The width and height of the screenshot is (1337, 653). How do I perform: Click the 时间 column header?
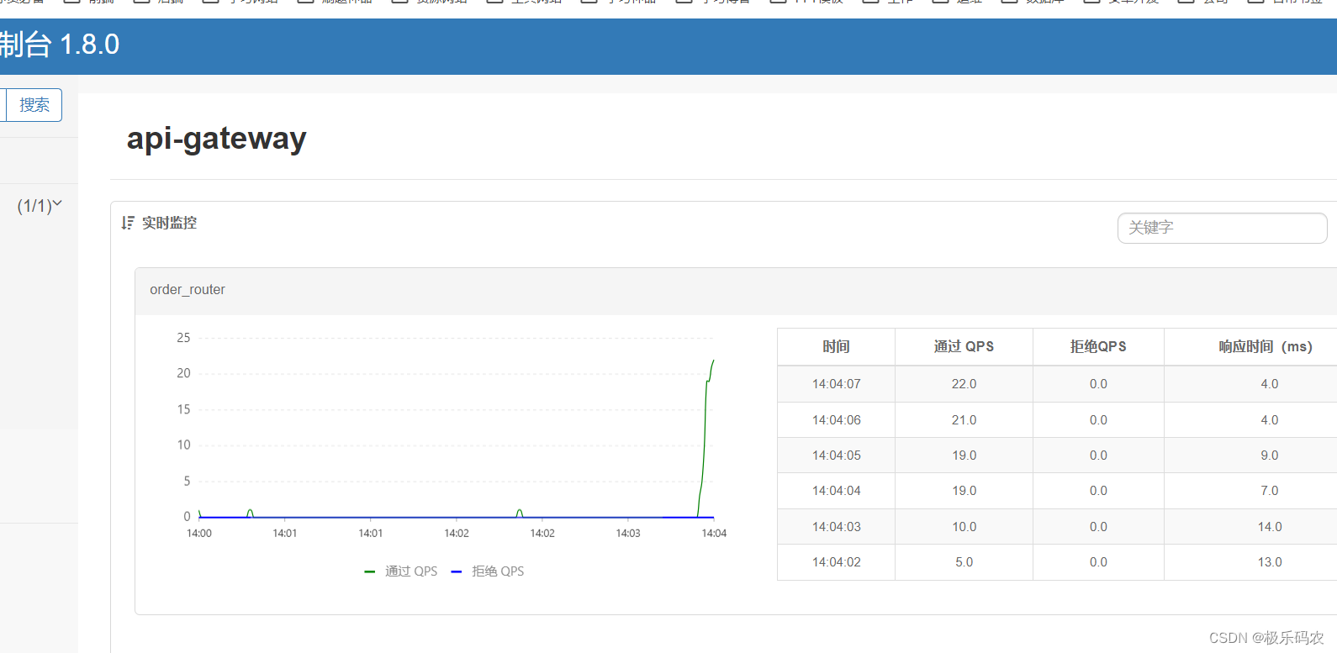(x=836, y=346)
